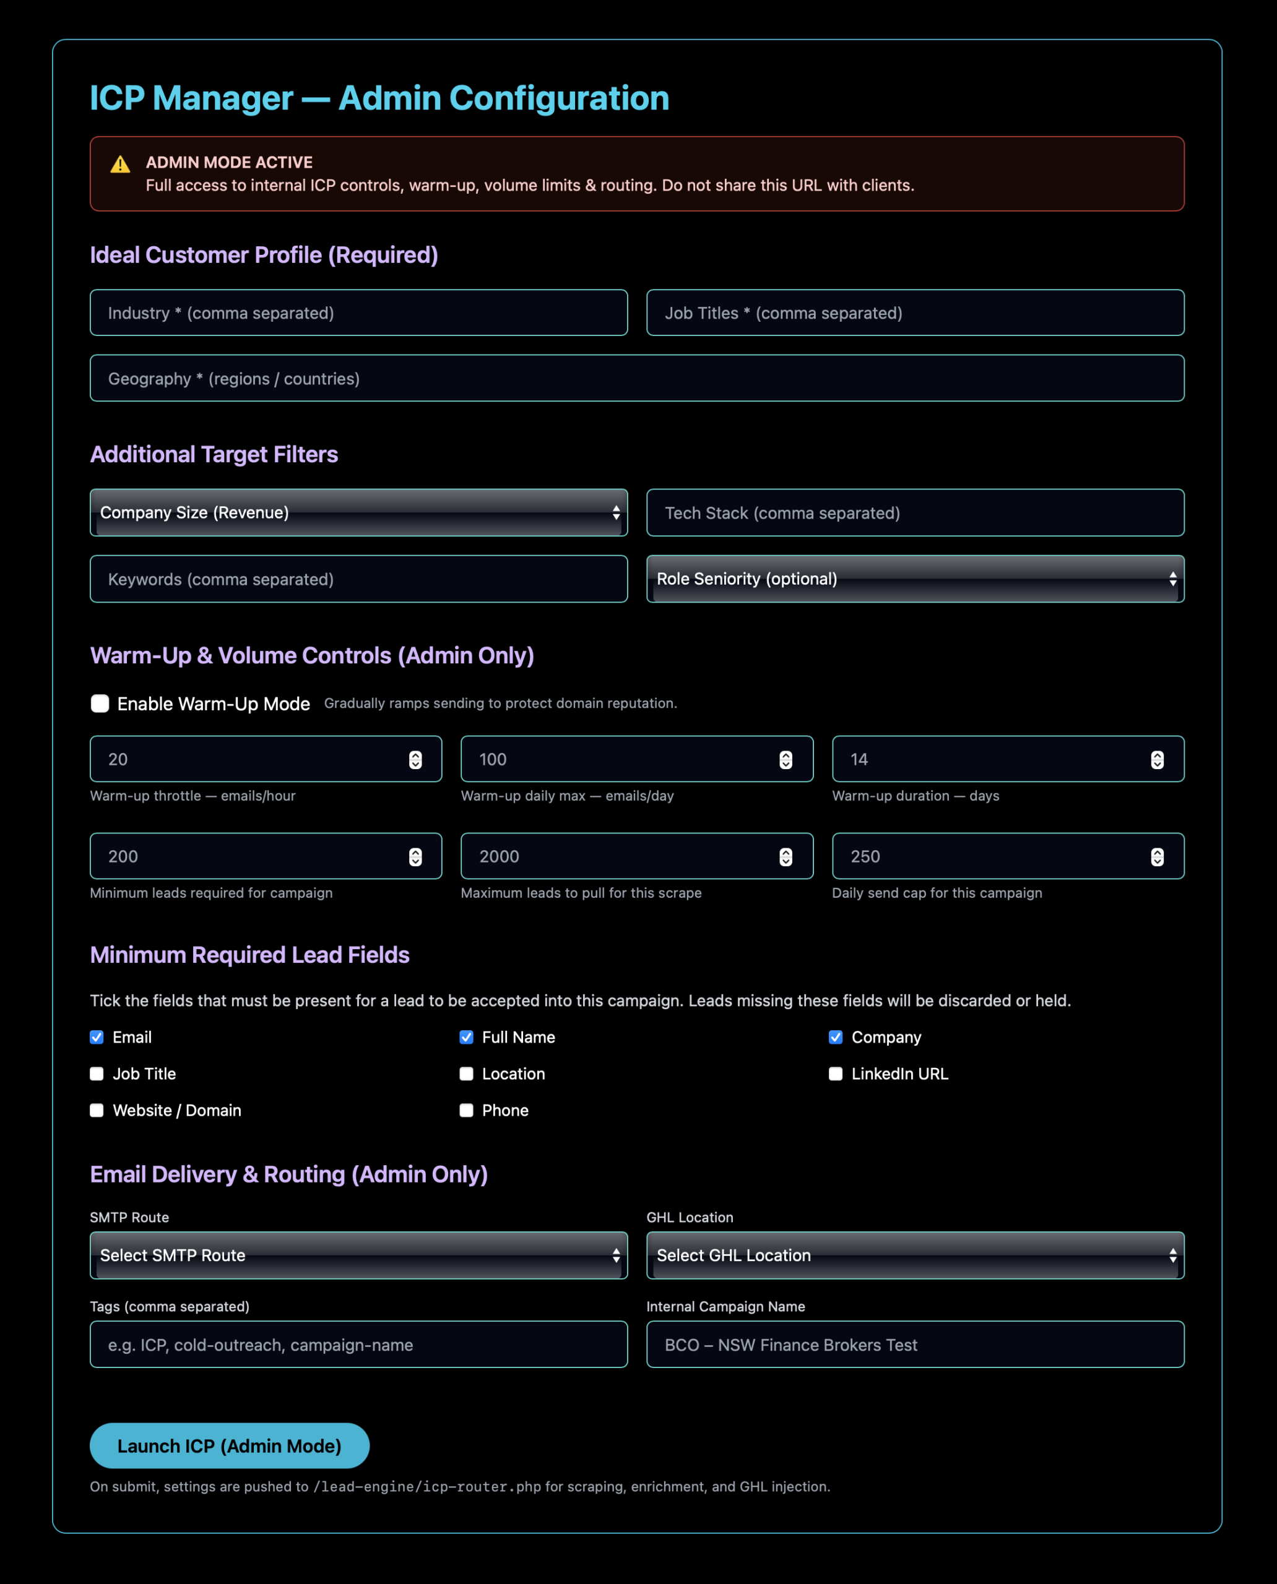Open the Select SMTP Route dropdown

point(358,1255)
